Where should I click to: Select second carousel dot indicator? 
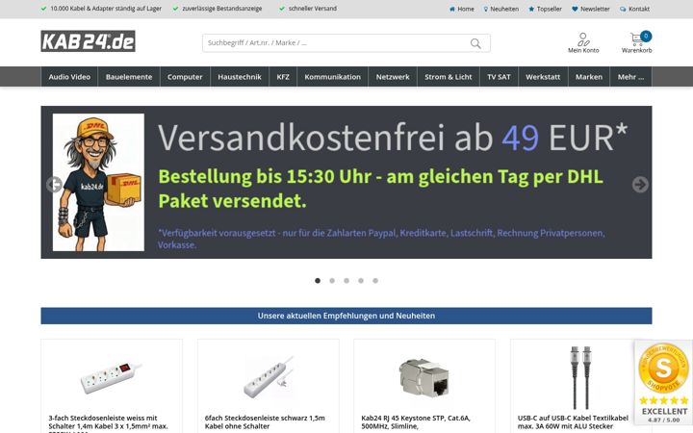[332, 281]
